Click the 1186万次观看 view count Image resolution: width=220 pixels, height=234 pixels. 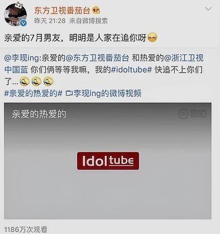tap(26, 229)
